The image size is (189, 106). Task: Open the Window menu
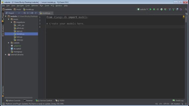point(59,6)
